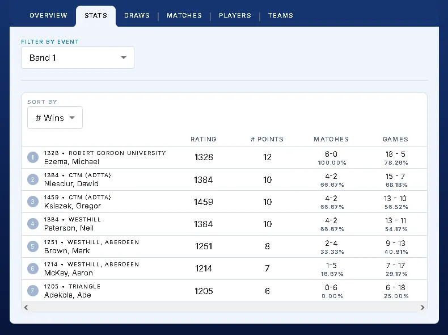448x335 pixels.
Task: Click the 15 - 7 games record
Action: tap(395, 176)
